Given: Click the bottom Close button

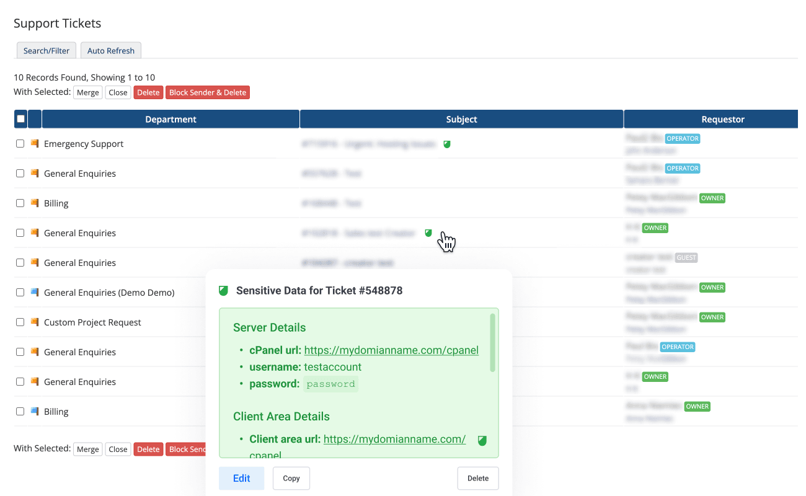Looking at the screenshot, I should click(118, 449).
